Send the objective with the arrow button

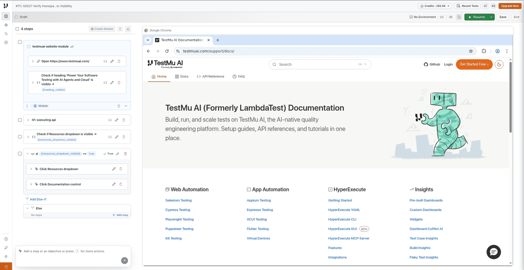(x=124, y=260)
